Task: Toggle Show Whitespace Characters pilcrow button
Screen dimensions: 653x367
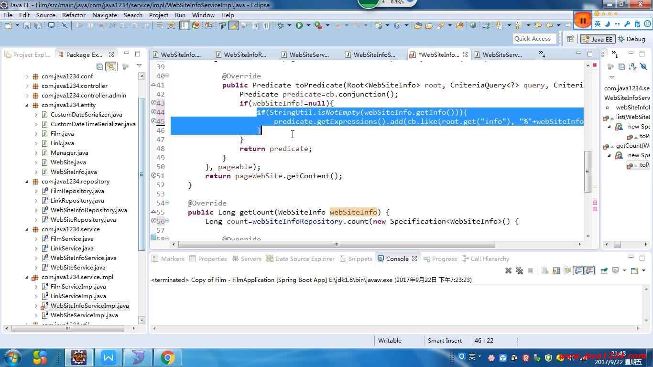Action: 266,25
